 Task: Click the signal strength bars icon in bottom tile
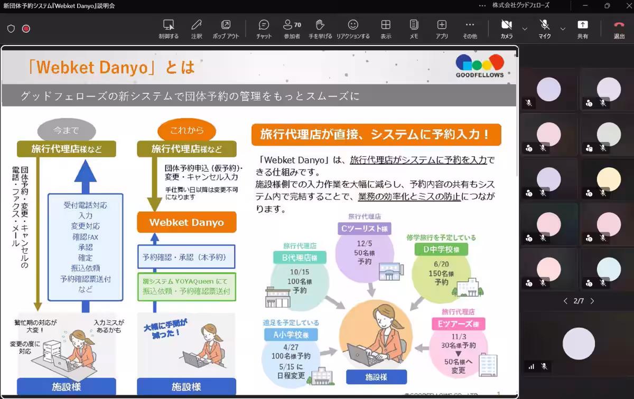click(x=531, y=366)
